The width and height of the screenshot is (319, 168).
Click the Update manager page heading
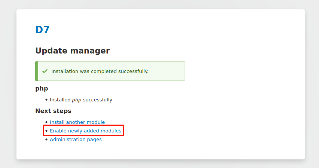(x=72, y=51)
